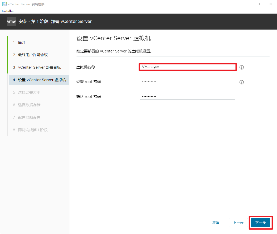Click vCenter installer icon in title bar
277x234 pixels.
pyautogui.click(x=4, y=4)
